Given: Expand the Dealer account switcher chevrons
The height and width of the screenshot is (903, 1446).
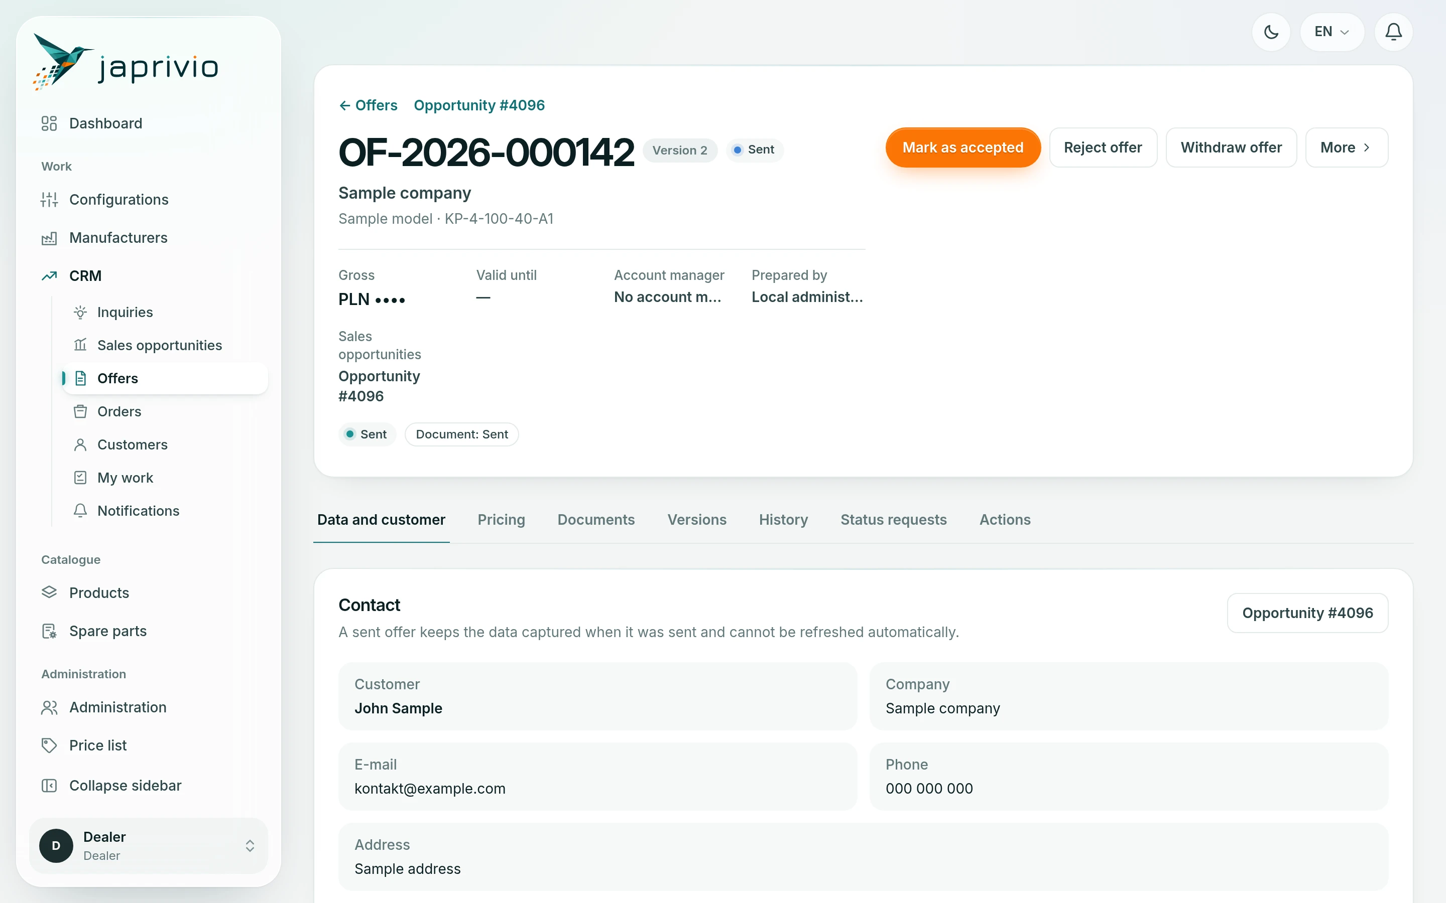Looking at the screenshot, I should (x=250, y=846).
